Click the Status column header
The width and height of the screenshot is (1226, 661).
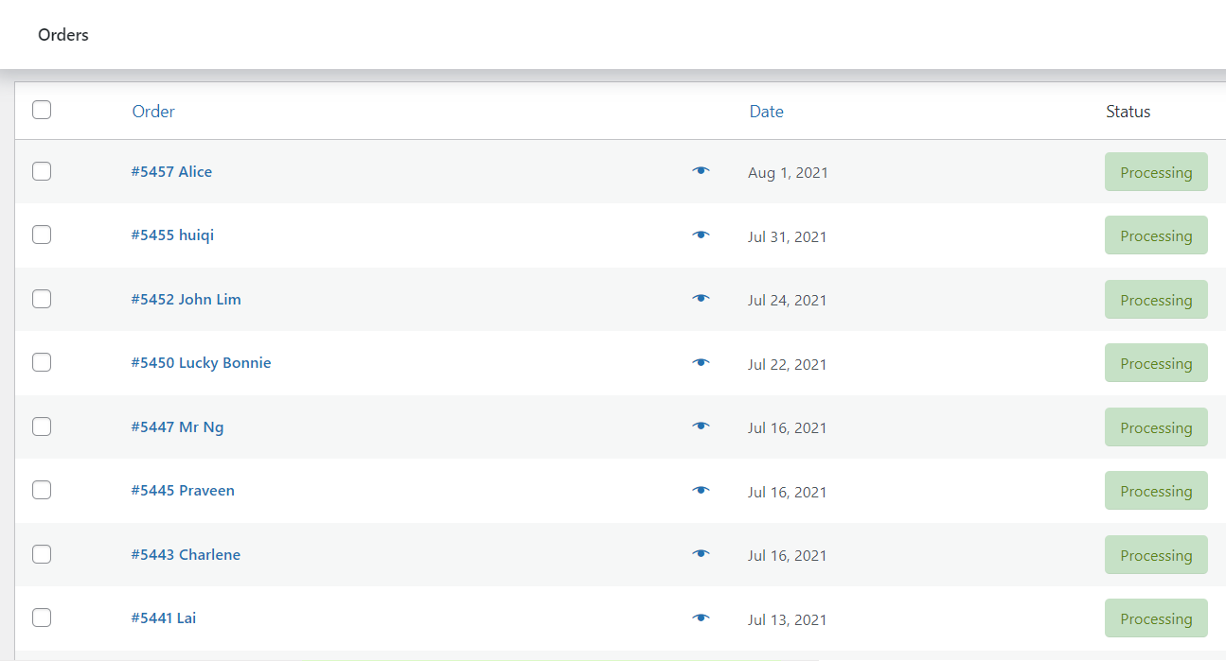[x=1128, y=112]
